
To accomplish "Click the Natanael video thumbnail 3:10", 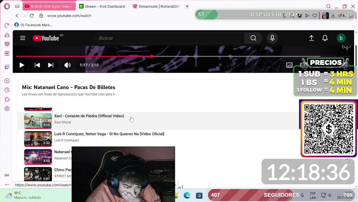I will click(38, 157).
